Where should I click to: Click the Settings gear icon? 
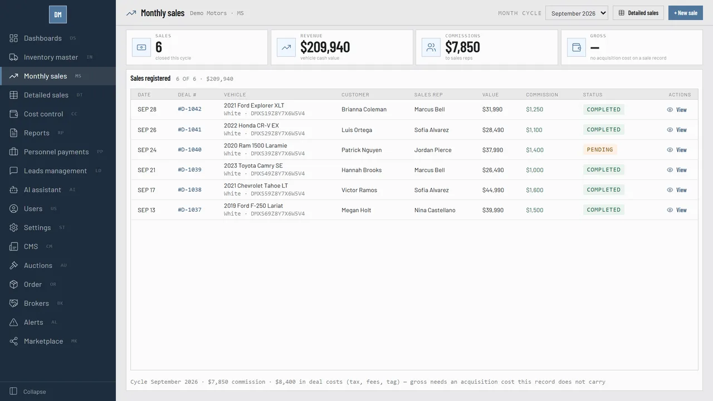click(x=13, y=227)
